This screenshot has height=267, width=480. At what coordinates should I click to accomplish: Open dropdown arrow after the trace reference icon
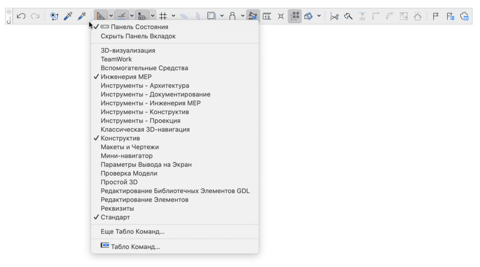pos(222,16)
